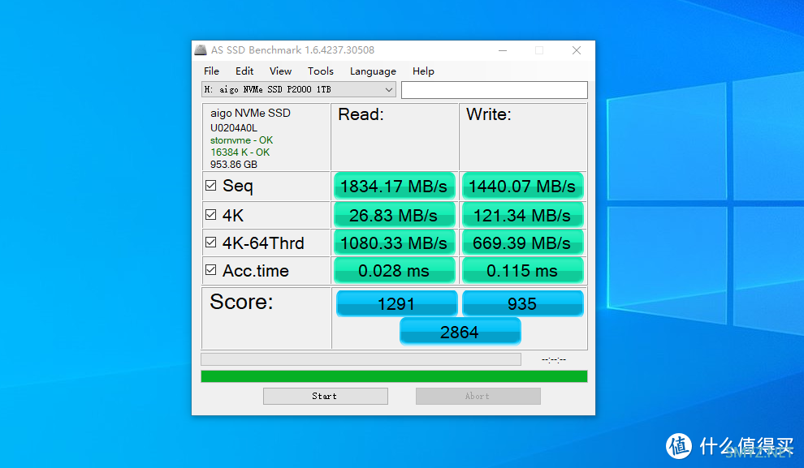Image resolution: width=804 pixels, height=468 pixels.
Task: Click the Abort button
Action: coord(478,396)
